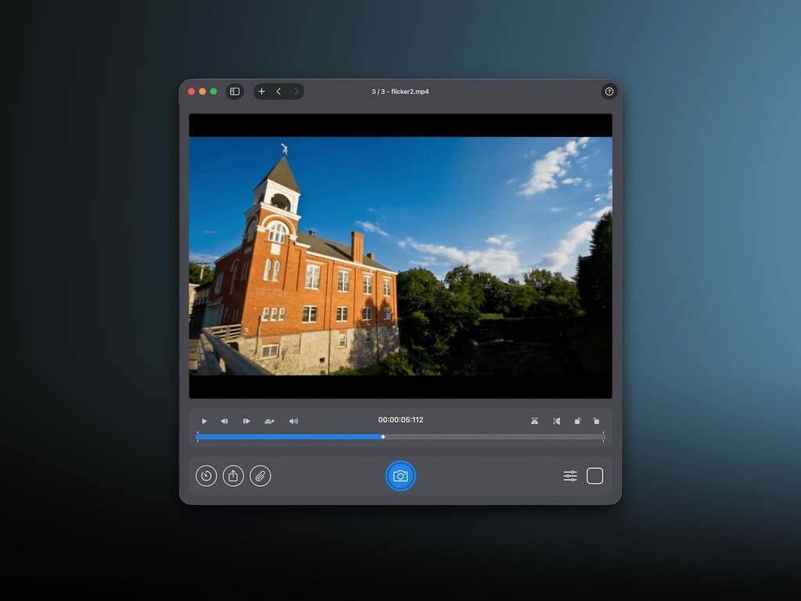Mute the audio with the volume icon
801x601 pixels.
[x=293, y=421]
